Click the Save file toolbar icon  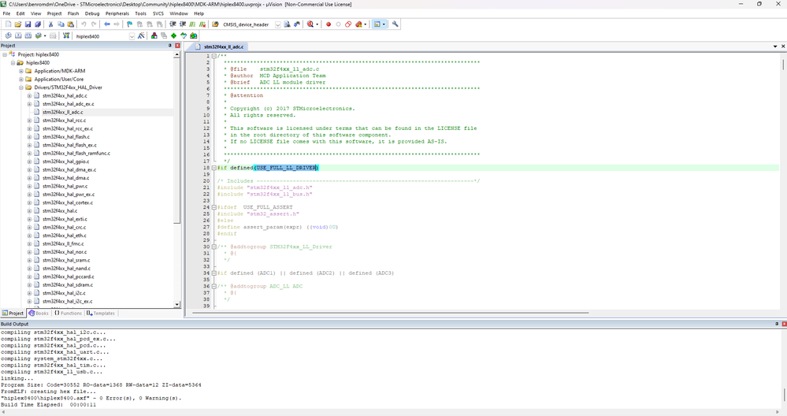[28, 24]
